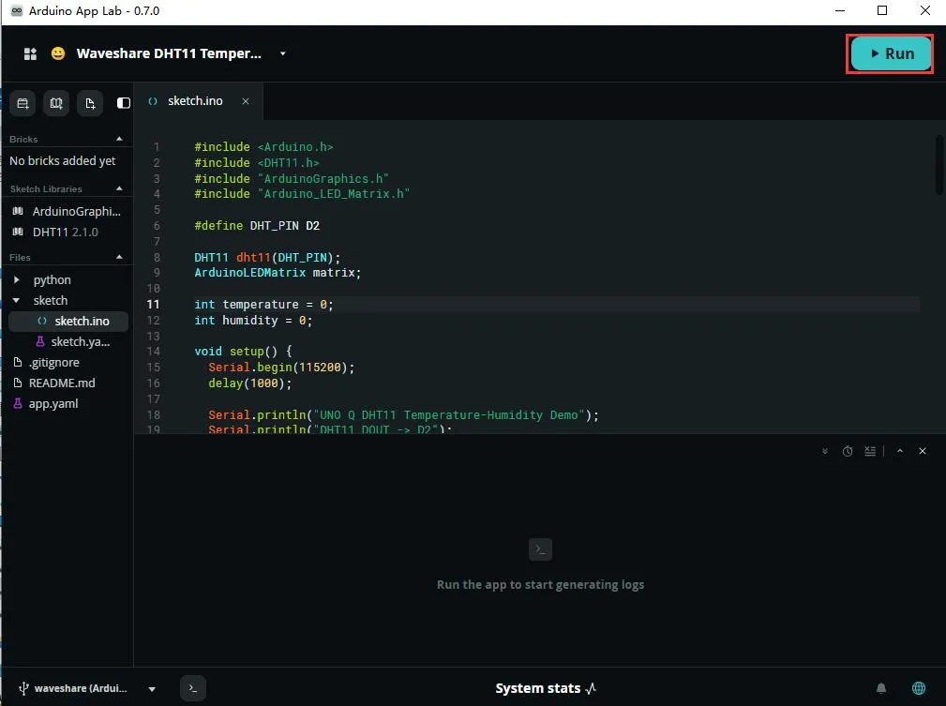Collapse the Sketch Libraries section
This screenshot has height=706, width=946.
tap(119, 188)
